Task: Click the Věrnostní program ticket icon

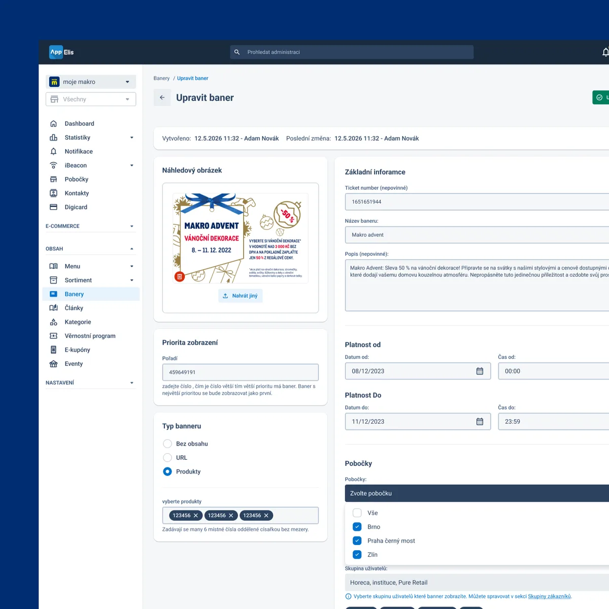Action: click(53, 336)
